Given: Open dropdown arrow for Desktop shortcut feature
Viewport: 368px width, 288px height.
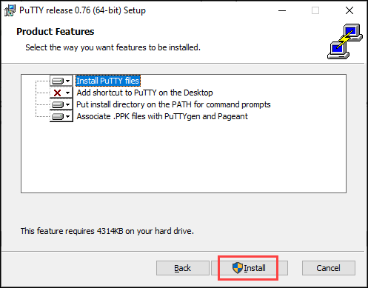Looking at the screenshot, I should pos(68,93).
